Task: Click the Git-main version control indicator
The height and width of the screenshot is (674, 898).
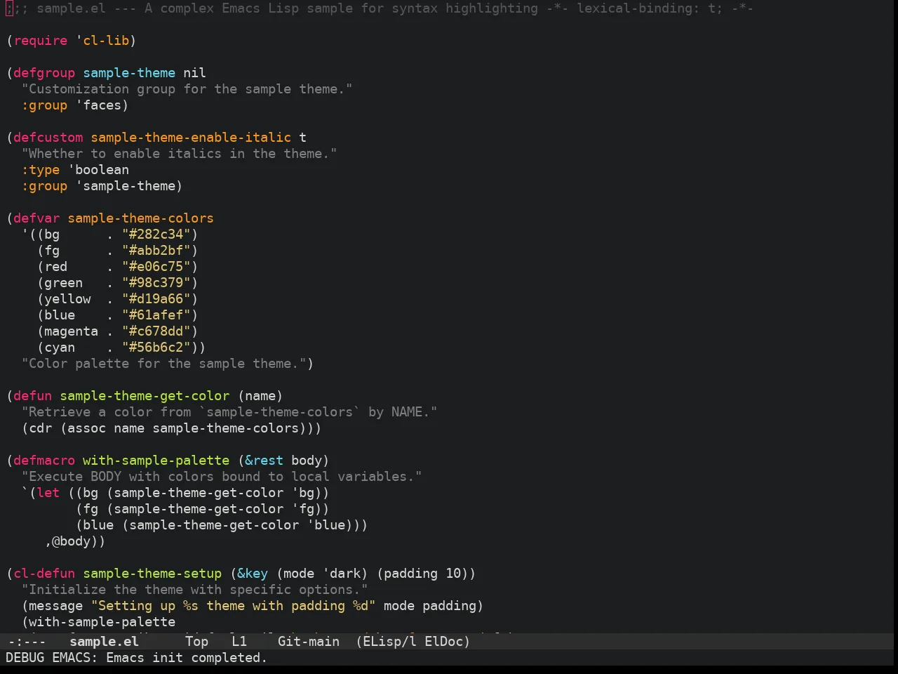Action: click(309, 642)
